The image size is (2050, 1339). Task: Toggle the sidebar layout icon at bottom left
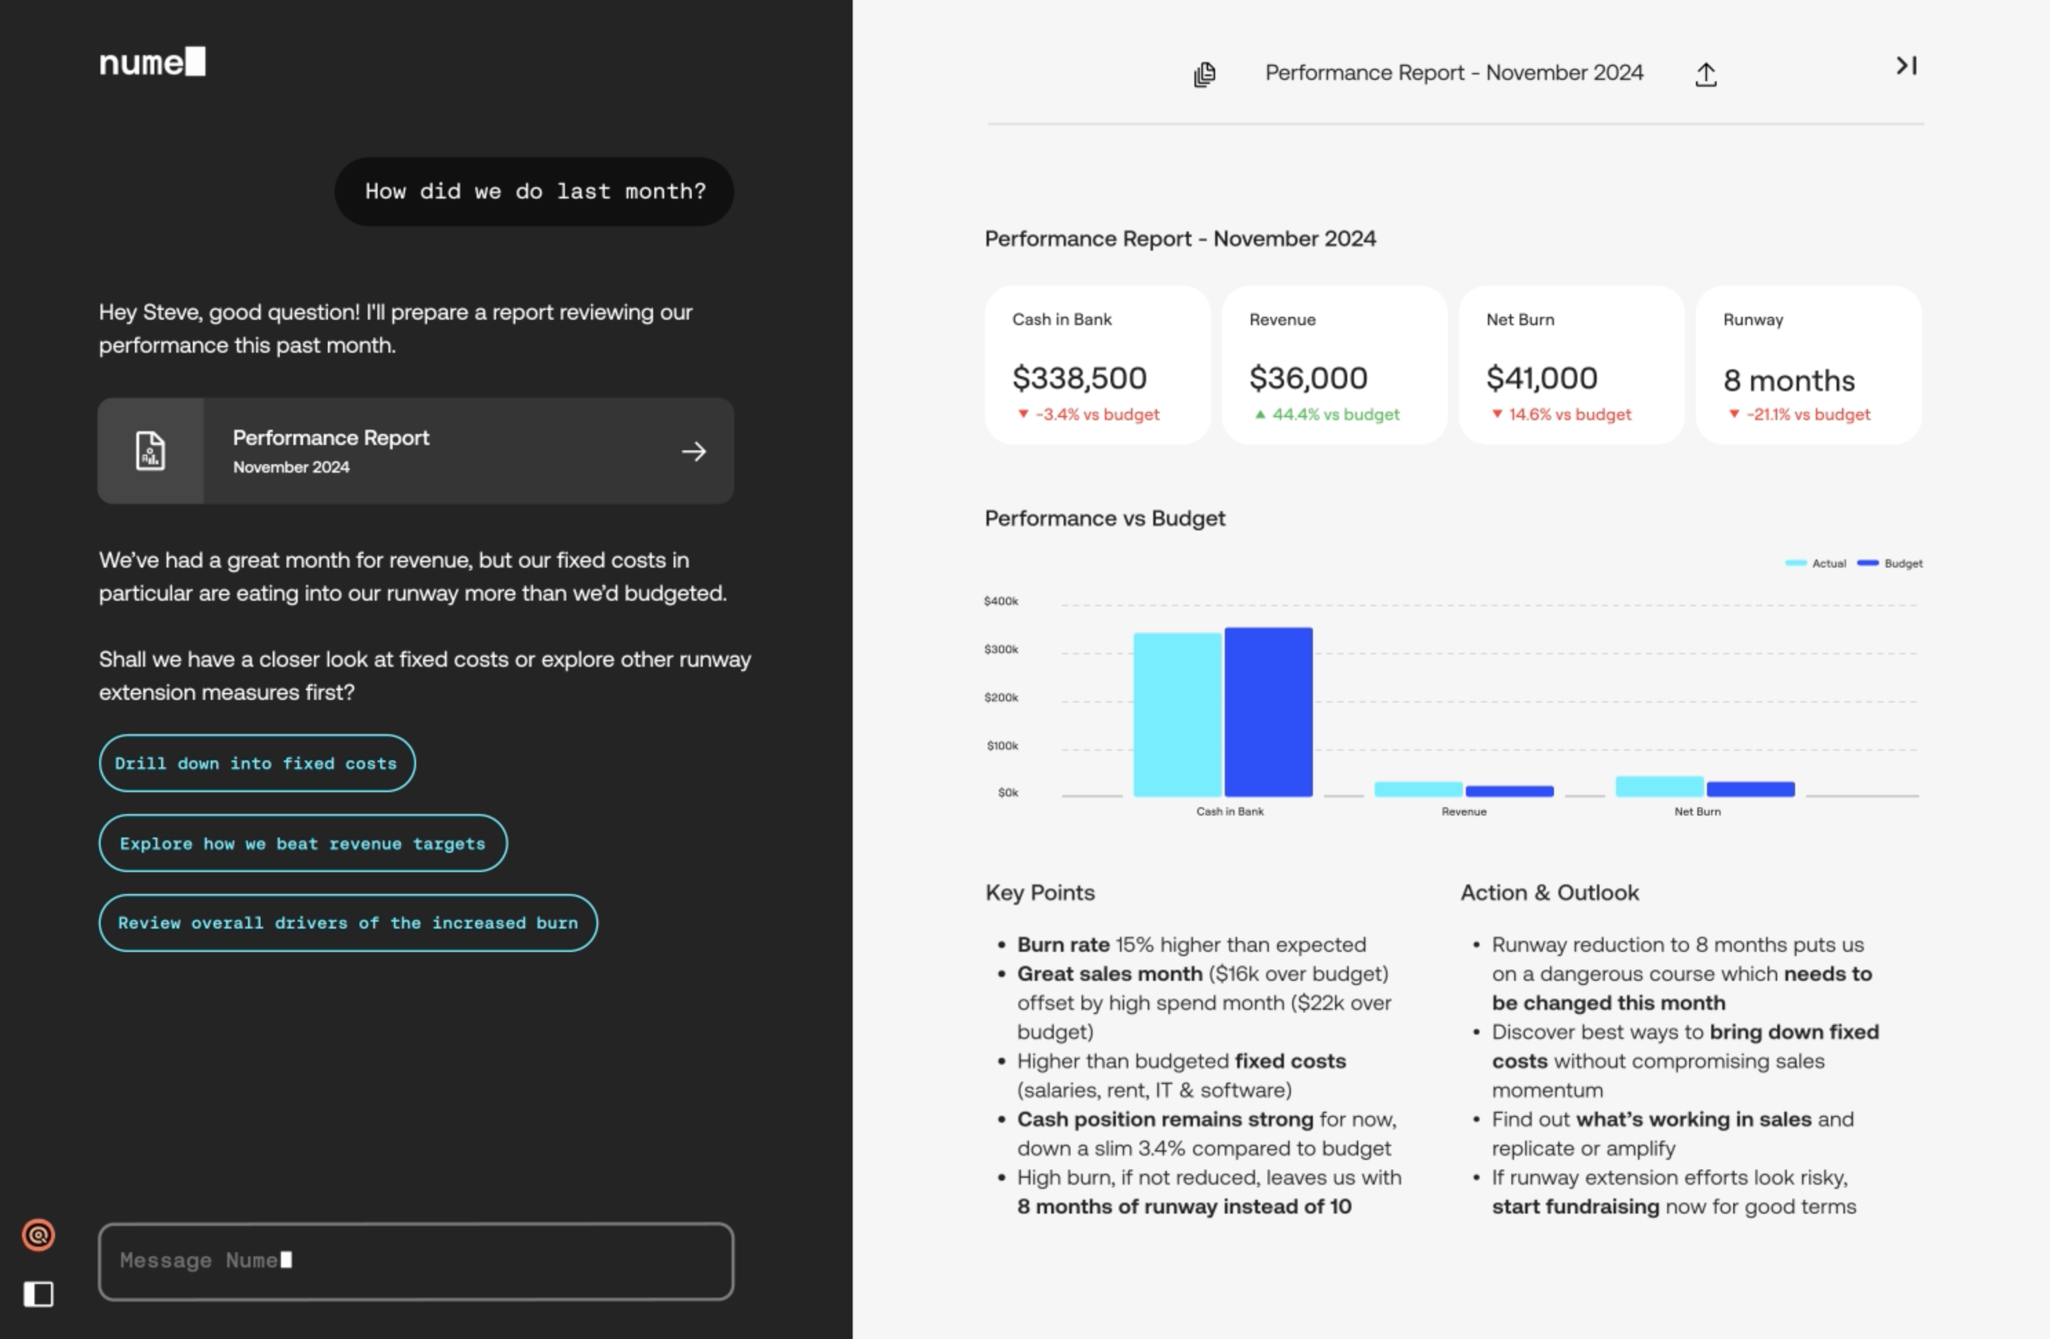pos(38,1294)
